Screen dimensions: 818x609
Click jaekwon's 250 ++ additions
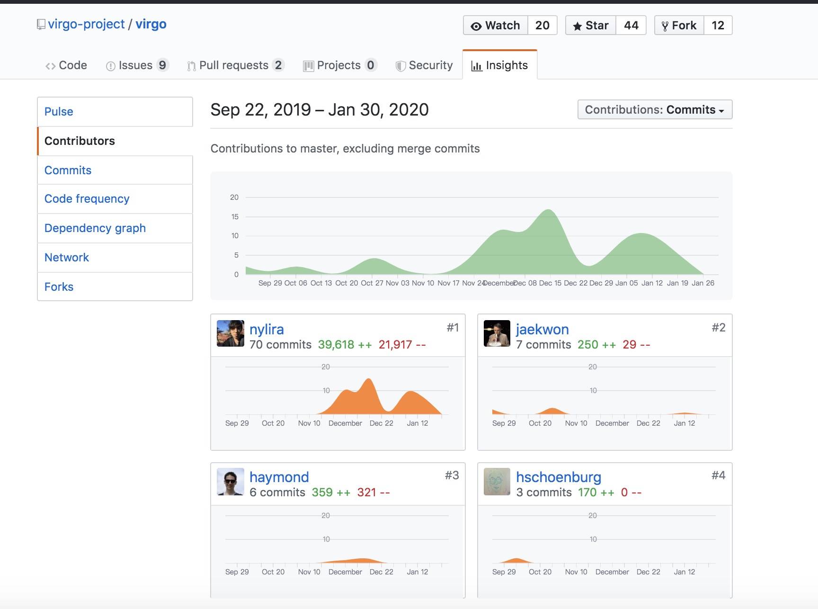click(x=597, y=345)
